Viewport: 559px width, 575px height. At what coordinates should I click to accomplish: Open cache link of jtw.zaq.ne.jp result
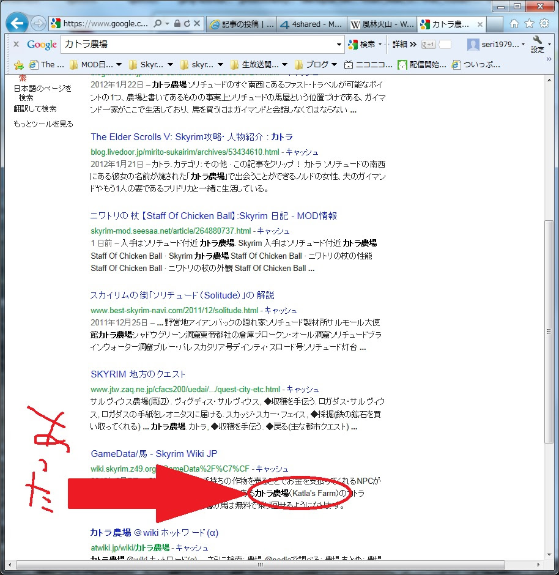pyautogui.click(x=303, y=389)
